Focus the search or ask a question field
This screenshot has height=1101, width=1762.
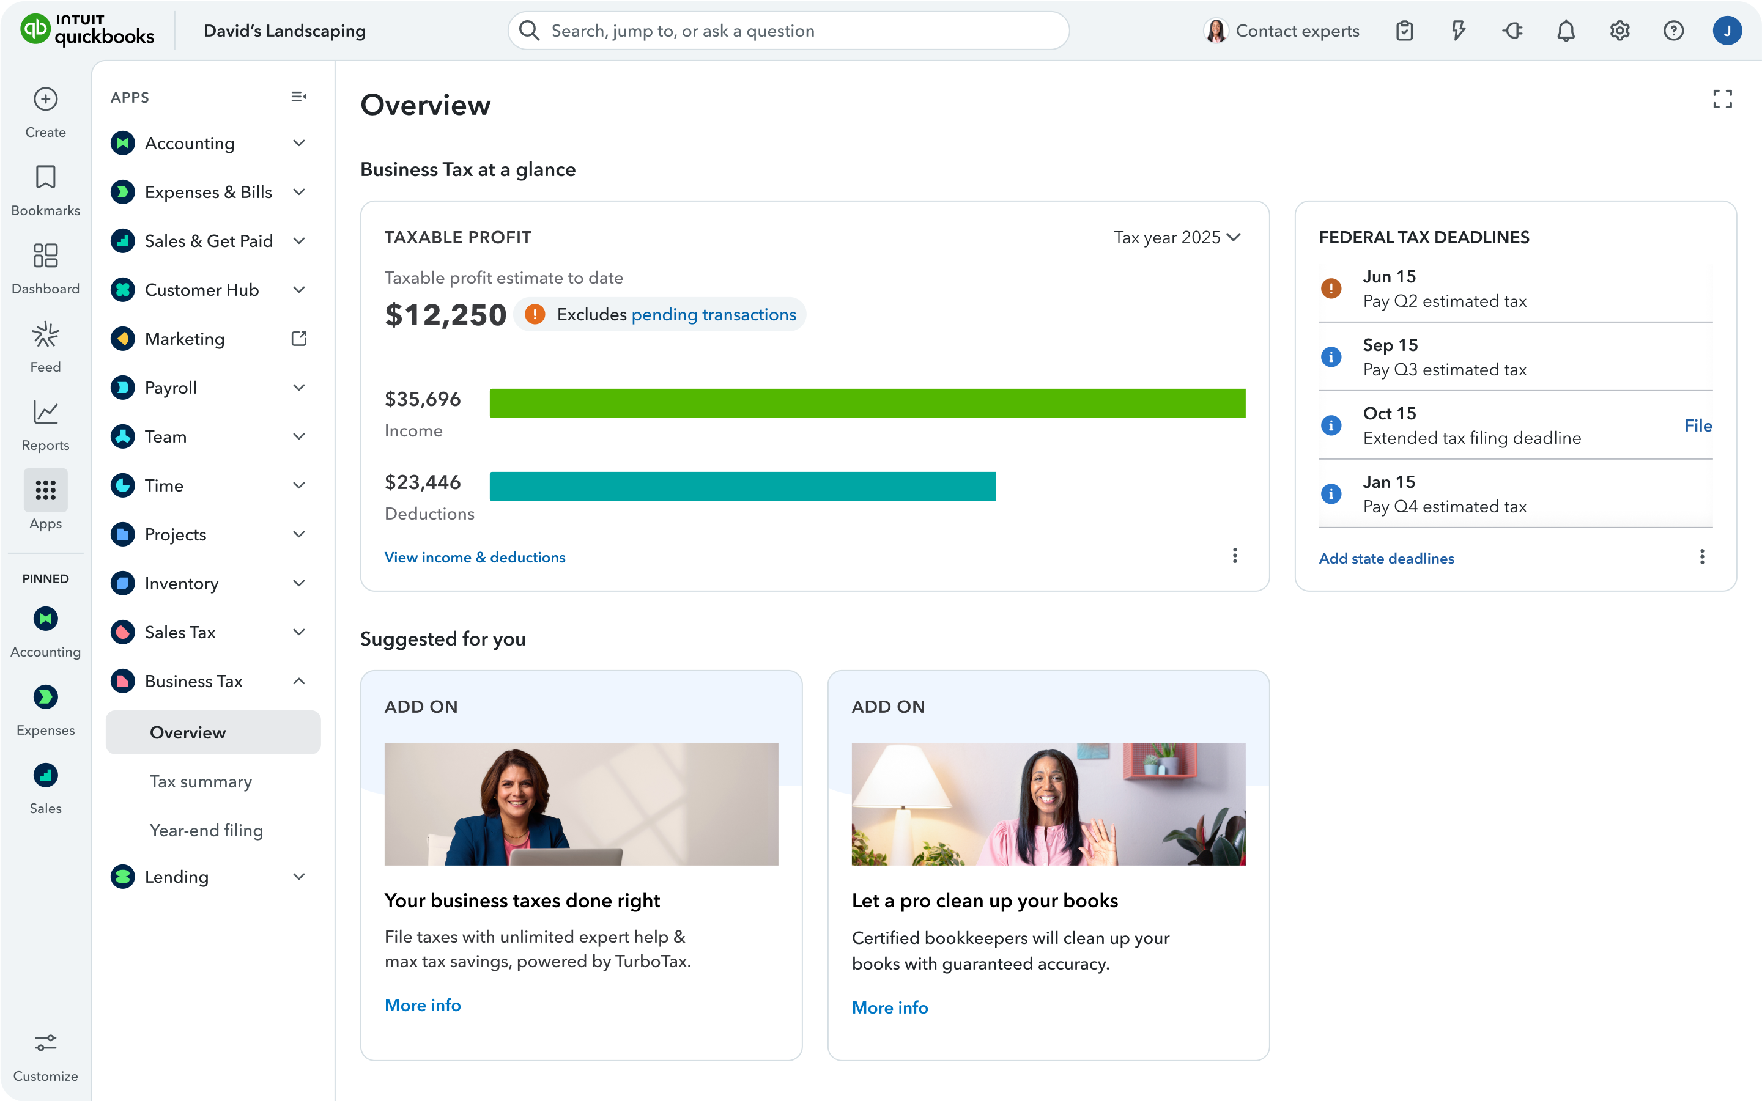pyautogui.click(x=788, y=31)
